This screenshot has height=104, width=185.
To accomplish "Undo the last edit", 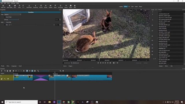I will coord(19,6).
